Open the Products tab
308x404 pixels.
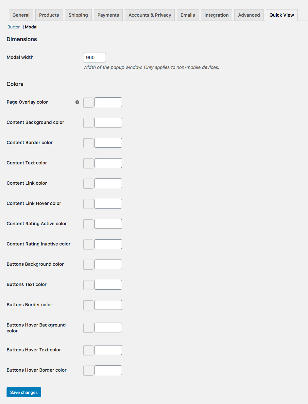[49, 15]
